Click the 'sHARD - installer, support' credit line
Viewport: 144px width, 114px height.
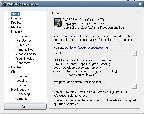point(82,64)
